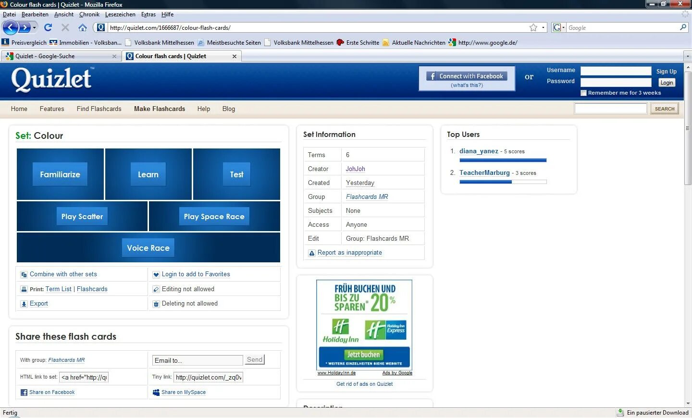Click the Favorites heart icon
This screenshot has width=692, height=418.
point(156,275)
